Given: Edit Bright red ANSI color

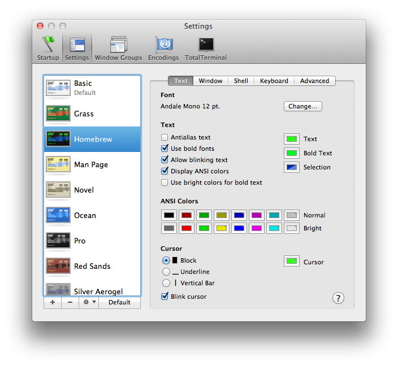Looking at the screenshot, I should (187, 228).
